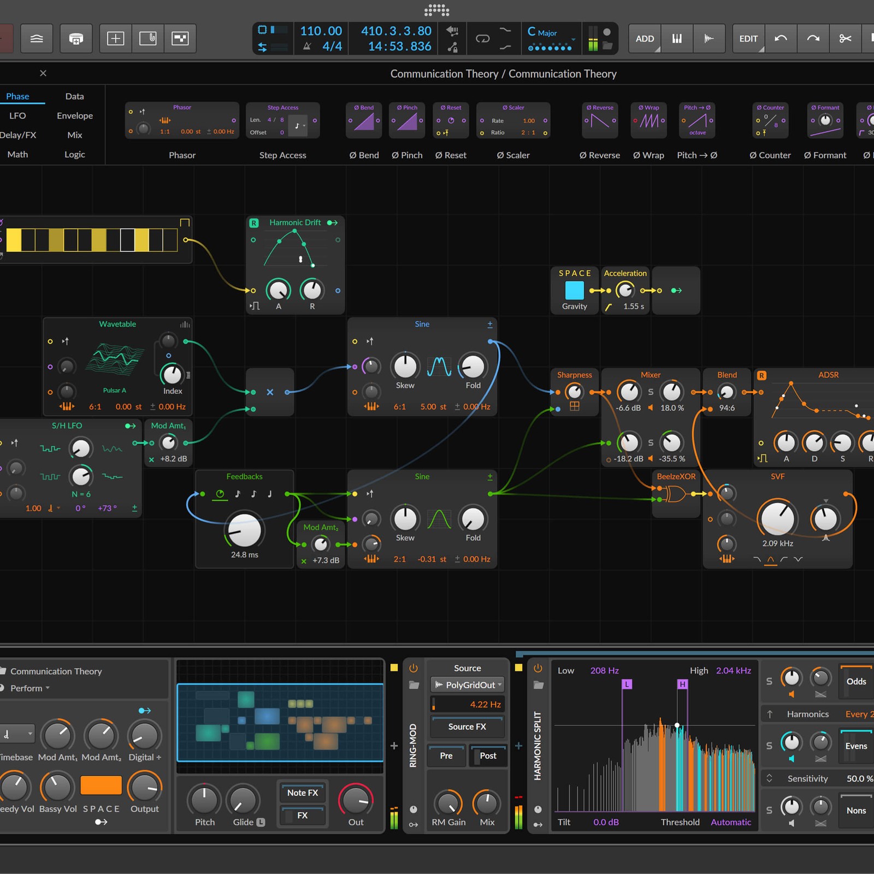The width and height of the screenshot is (874, 874).
Task: Toggle Ring-Mod device power button
Action: pos(414,668)
